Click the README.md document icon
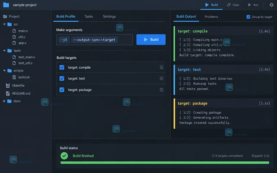The image size is (277, 173). [8, 93]
